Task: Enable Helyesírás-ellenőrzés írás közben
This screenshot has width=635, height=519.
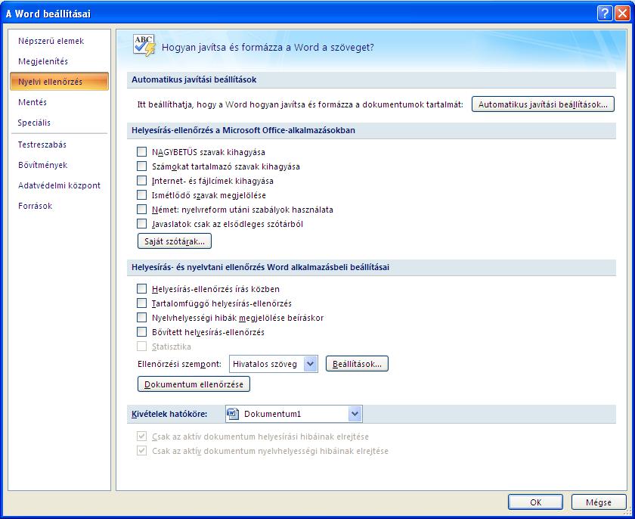Action: (x=142, y=289)
